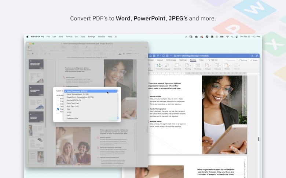Select Word Document (DOCX) export option
The width and height of the screenshot is (286, 178).
click(x=91, y=91)
